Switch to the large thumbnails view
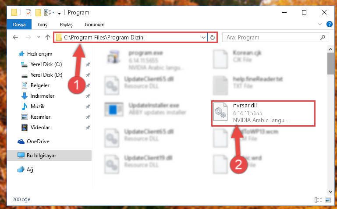 tap(328, 200)
